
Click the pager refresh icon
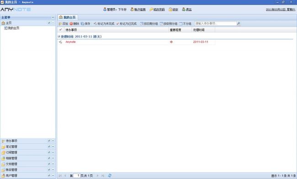point(110,176)
